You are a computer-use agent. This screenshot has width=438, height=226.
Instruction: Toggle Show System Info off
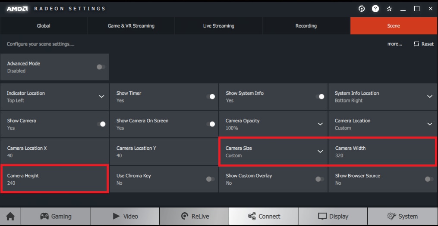[x=320, y=96]
